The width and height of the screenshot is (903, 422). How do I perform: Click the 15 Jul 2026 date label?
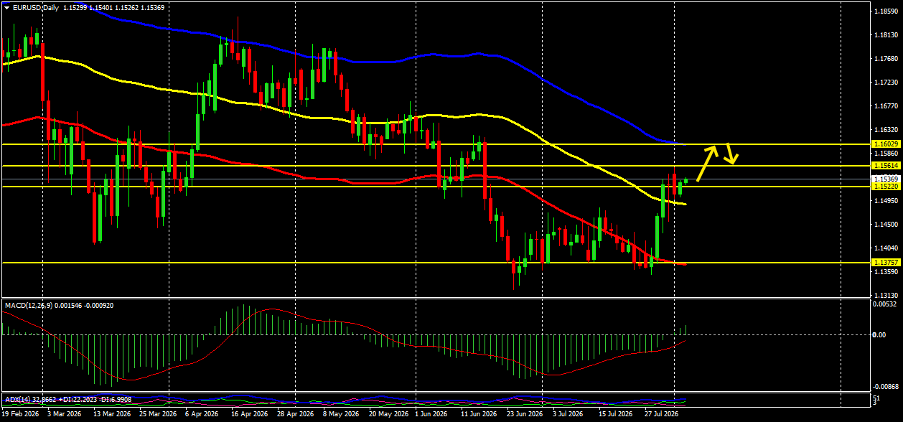616,414
